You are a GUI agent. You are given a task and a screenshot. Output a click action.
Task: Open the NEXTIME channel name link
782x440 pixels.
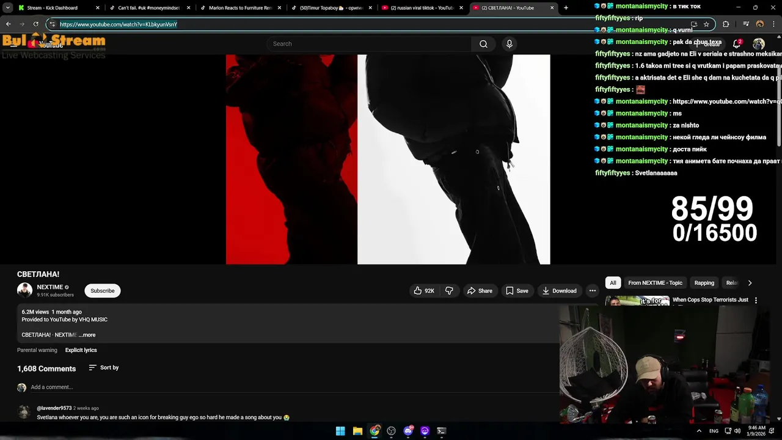point(50,287)
